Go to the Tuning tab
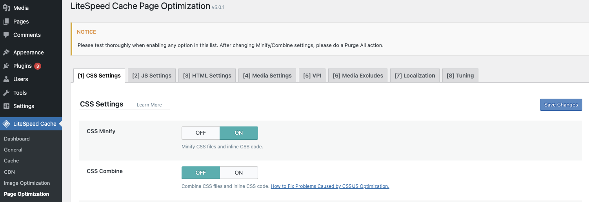 [460, 76]
